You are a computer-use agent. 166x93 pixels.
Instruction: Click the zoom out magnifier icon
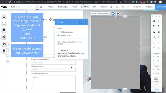pos(117,7)
